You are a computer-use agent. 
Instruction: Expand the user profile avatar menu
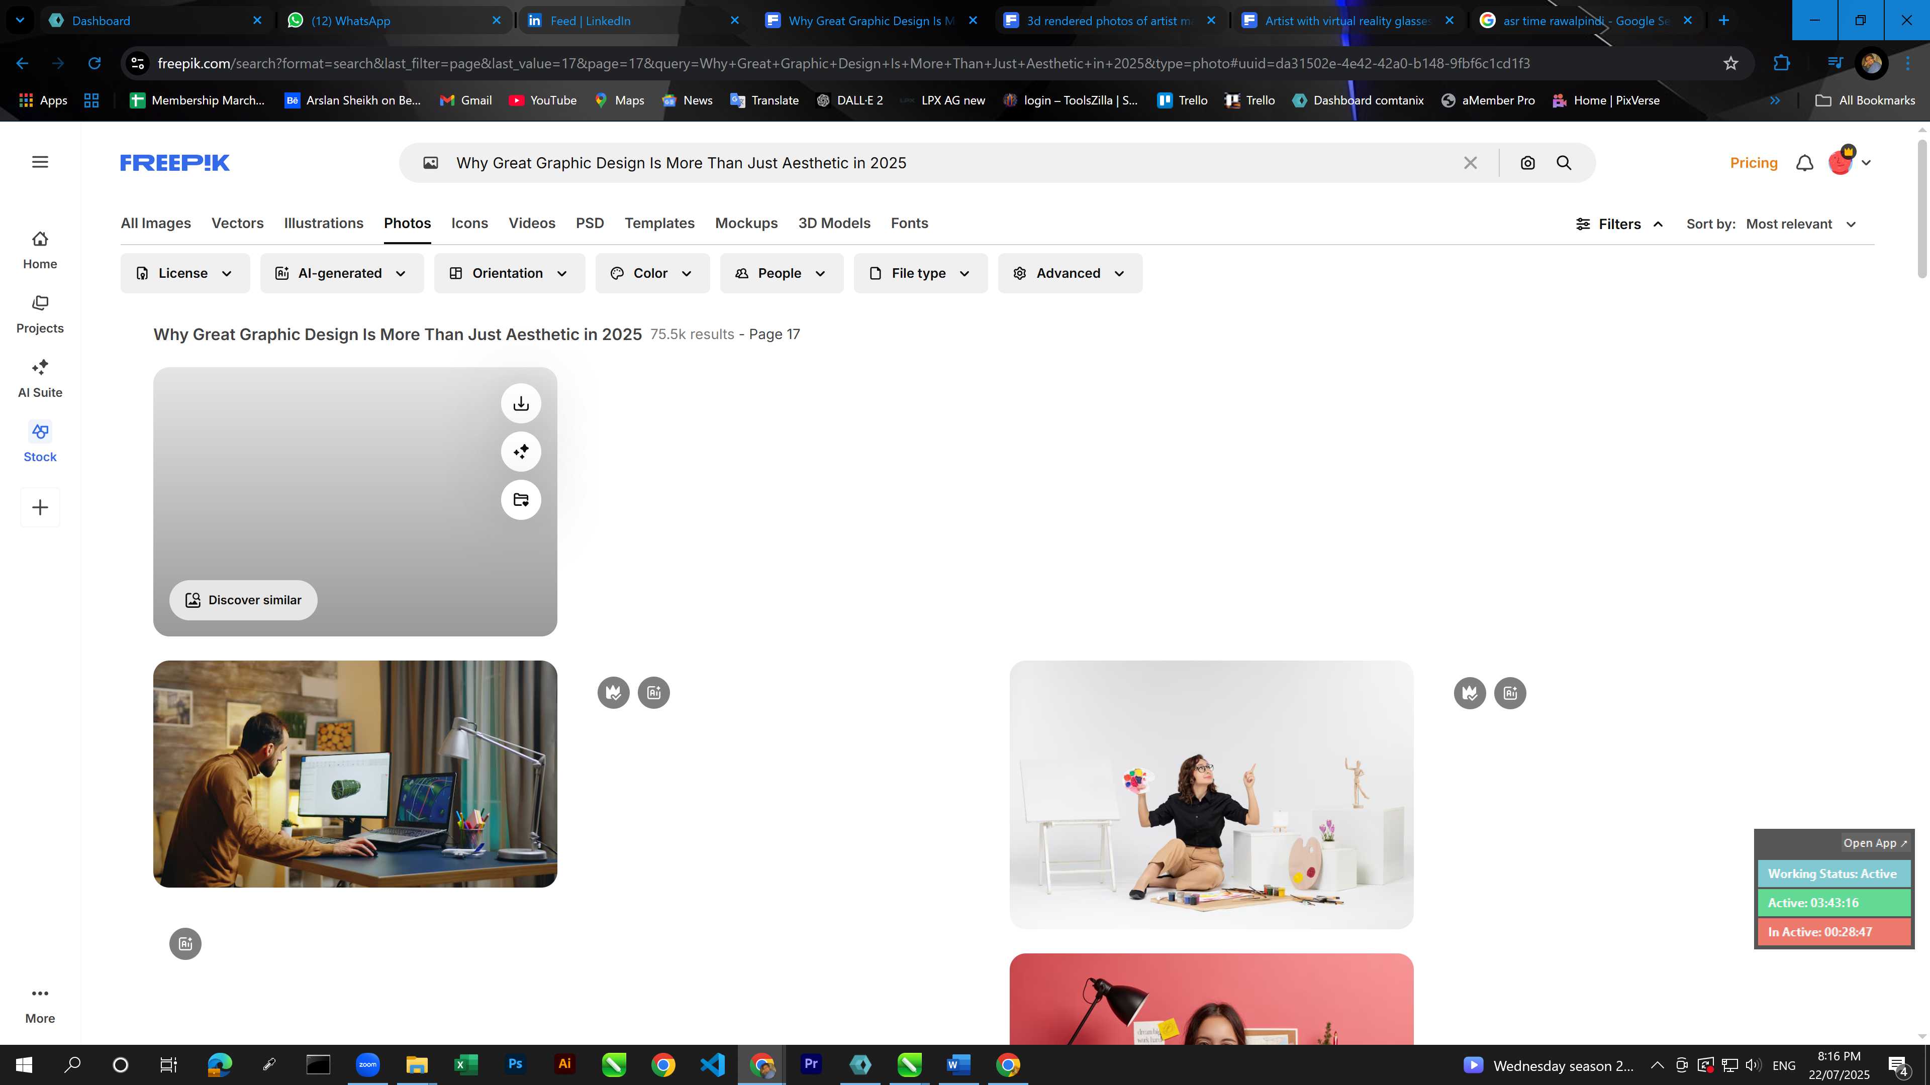(x=1849, y=162)
